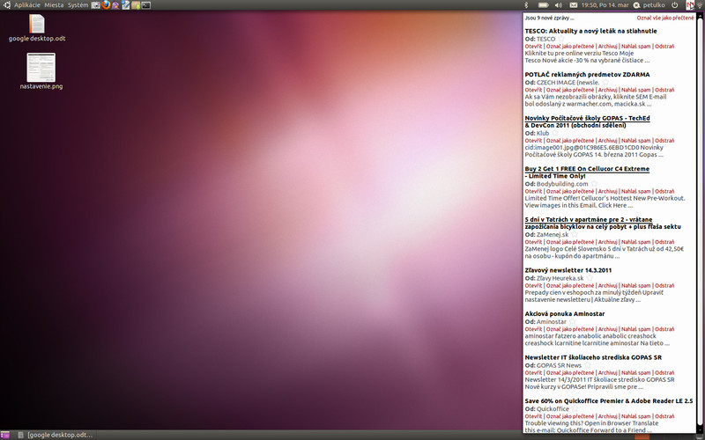
Task: Open the clock showing 19:50, Po 14. mar
Action: 605,5
